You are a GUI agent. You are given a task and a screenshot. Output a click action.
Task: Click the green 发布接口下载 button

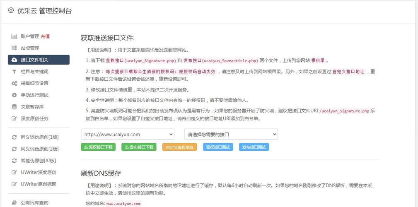139,147
